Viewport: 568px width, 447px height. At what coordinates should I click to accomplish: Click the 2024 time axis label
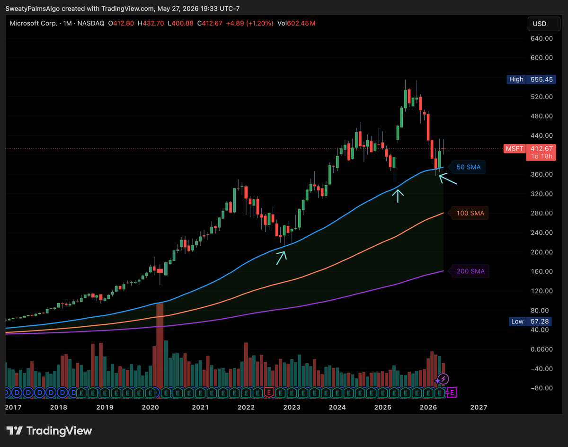click(x=337, y=407)
